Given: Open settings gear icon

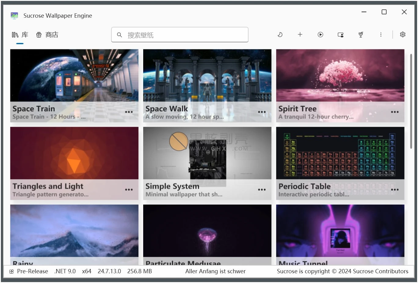Looking at the screenshot, I should [x=403, y=35].
